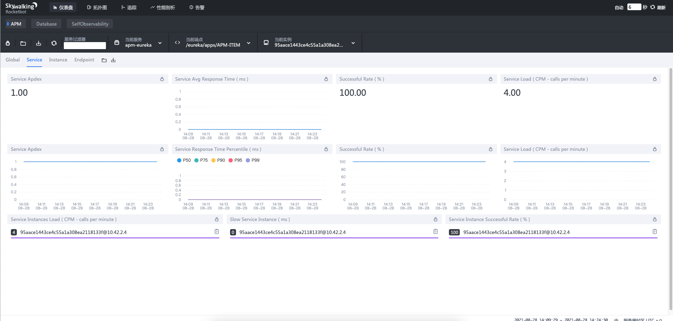Image resolution: width=673 pixels, height=321 pixels.
Task: Toggle the P95 legend series
Action: (x=235, y=160)
